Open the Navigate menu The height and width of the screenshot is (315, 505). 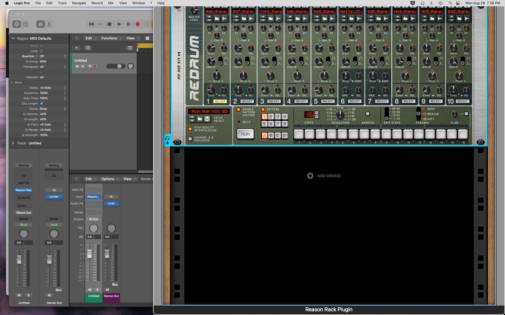click(79, 3)
